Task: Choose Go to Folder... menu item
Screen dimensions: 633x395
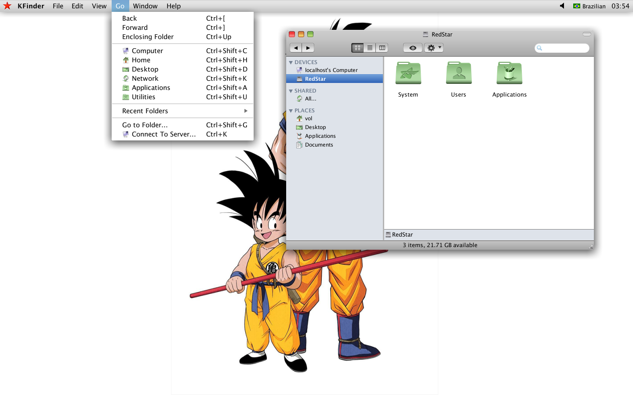Action: click(182, 125)
